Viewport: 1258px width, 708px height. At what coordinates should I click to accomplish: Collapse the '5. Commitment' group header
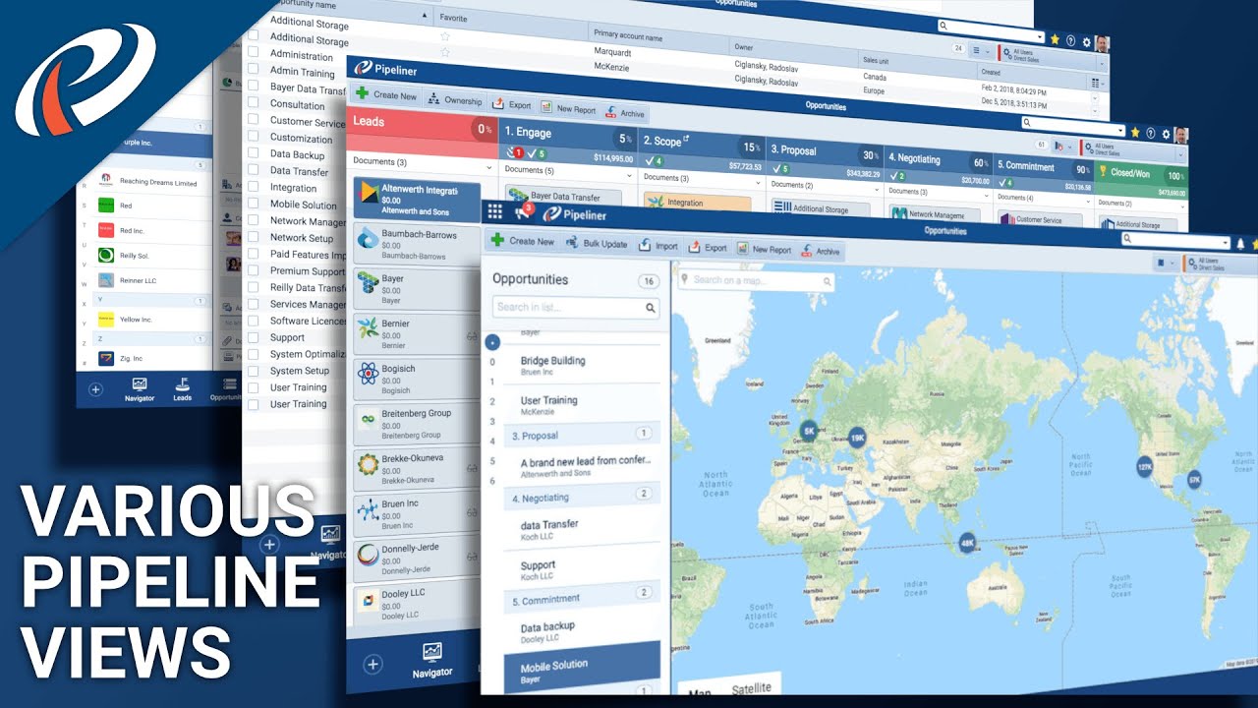pyautogui.click(x=582, y=597)
